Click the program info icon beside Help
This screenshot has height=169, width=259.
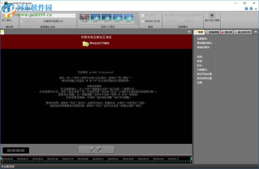pos(251,9)
